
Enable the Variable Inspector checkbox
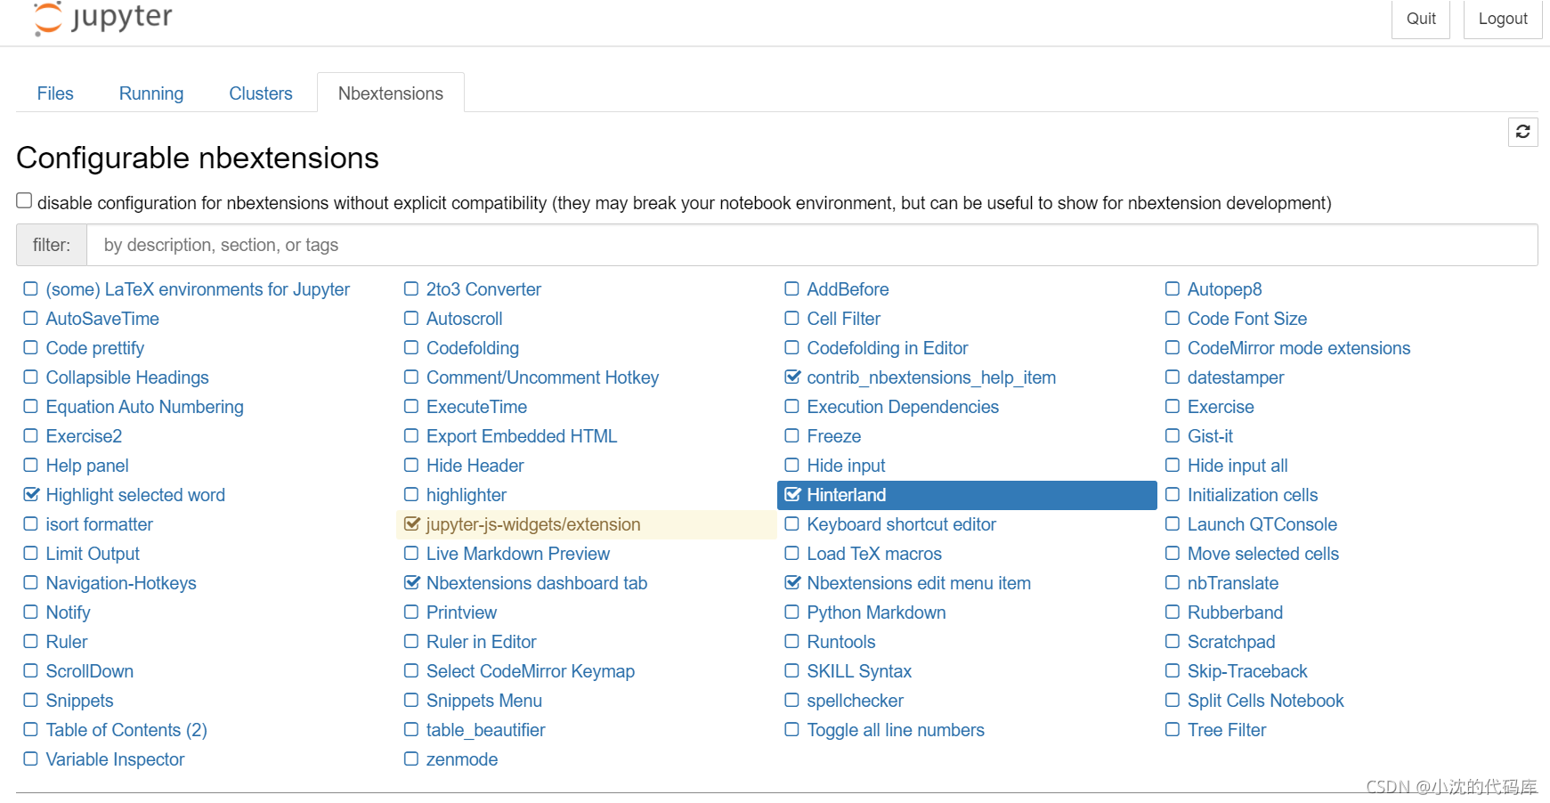[31, 759]
